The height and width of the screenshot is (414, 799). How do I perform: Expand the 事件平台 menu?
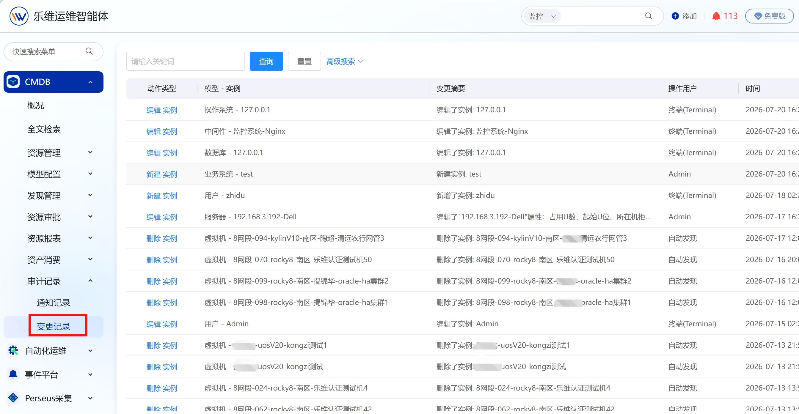pyautogui.click(x=90, y=374)
